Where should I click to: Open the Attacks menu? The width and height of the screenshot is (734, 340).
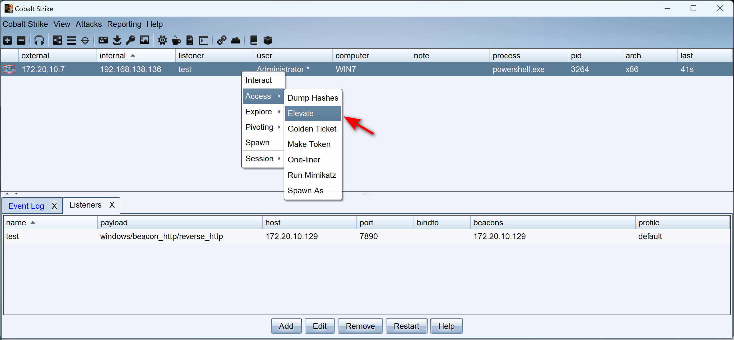[89, 24]
